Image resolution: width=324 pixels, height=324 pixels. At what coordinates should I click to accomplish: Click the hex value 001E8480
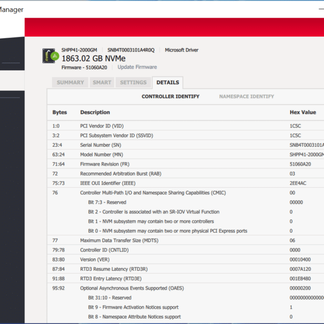(x=300, y=279)
